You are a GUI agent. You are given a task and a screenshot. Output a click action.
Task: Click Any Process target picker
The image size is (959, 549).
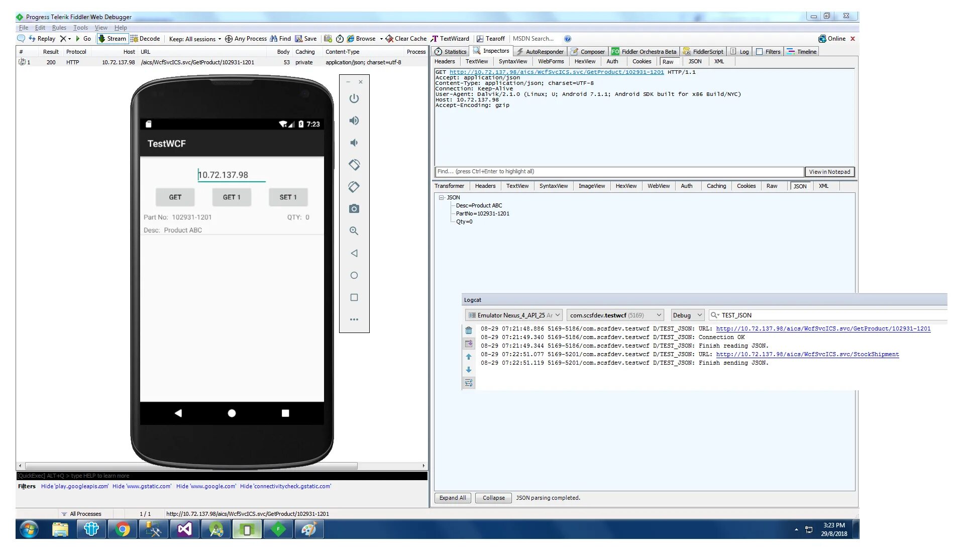[x=246, y=39]
